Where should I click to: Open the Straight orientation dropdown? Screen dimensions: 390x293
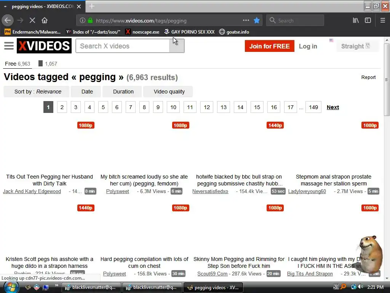point(357,46)
